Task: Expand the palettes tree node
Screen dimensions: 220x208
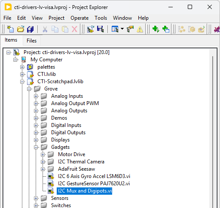Action: [x=22, y=67]
